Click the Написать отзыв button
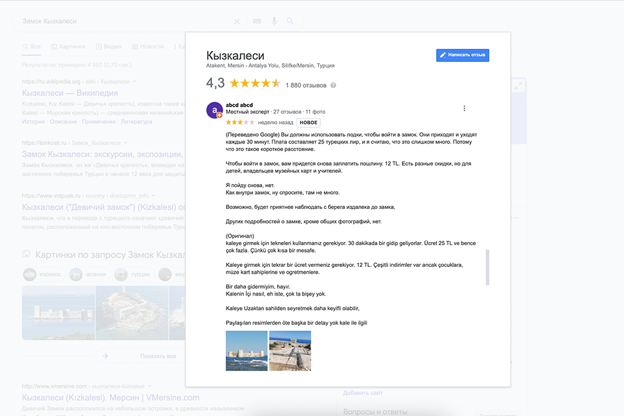Screen dimensions: 624x416 [x=462, y=55]
